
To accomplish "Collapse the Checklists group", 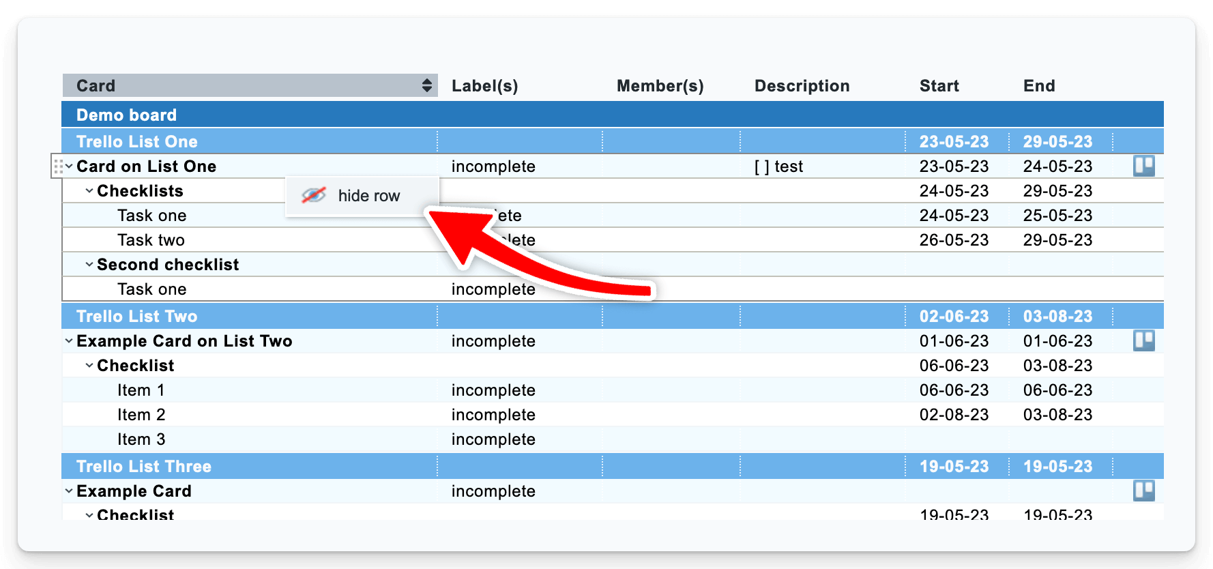I will click(89, 191).
